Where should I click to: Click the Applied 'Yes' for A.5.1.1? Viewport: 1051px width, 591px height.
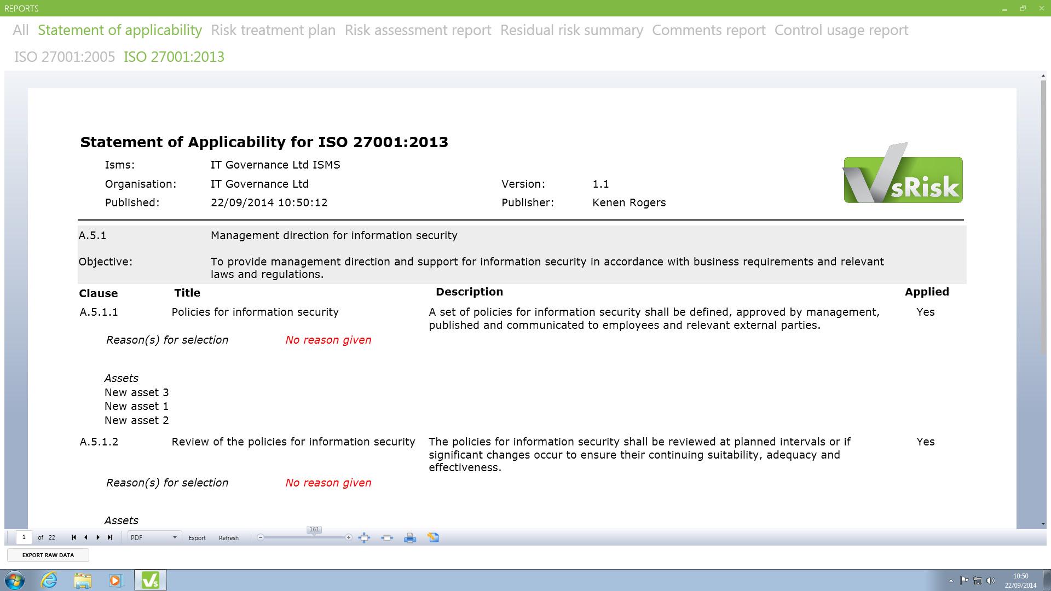(926, 312)
